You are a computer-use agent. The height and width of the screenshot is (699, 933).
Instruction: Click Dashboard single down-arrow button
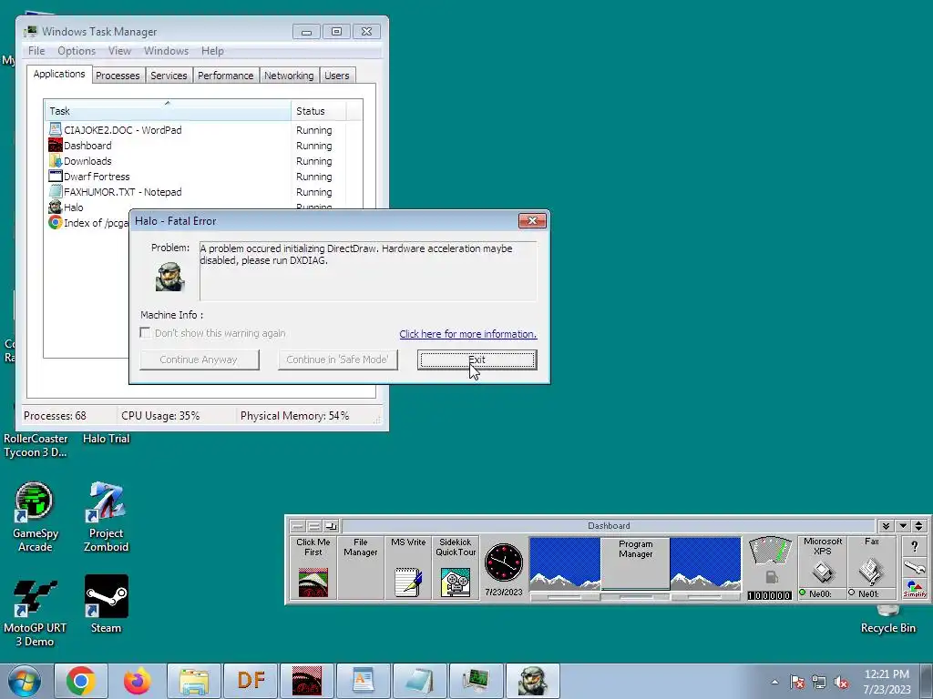(x=903, y=526)
